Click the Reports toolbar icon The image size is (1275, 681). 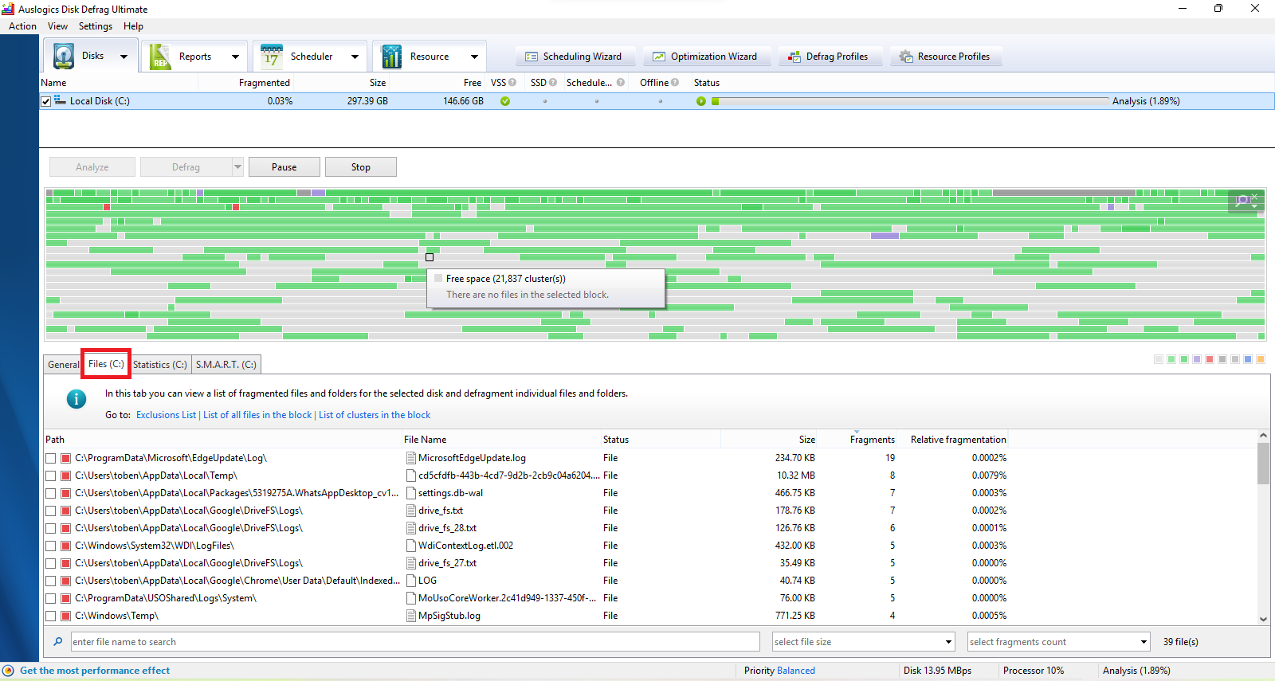tap(160, 57)
